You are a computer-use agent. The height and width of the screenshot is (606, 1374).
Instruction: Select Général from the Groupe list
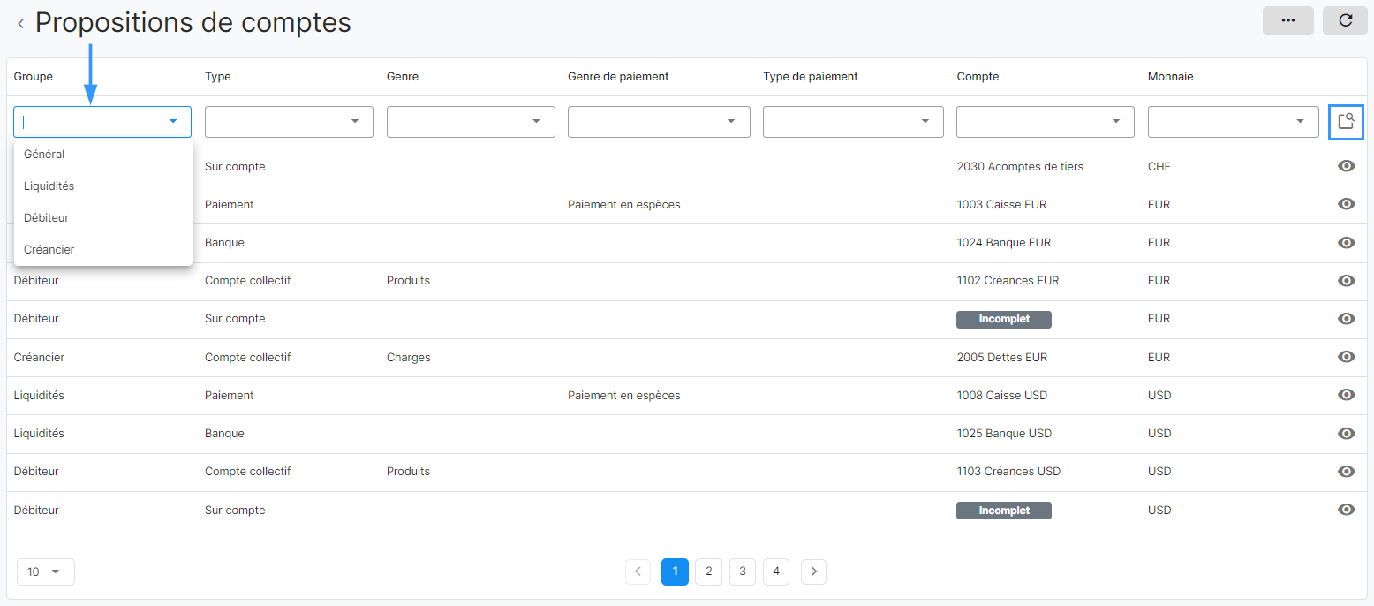click(103, 154)
